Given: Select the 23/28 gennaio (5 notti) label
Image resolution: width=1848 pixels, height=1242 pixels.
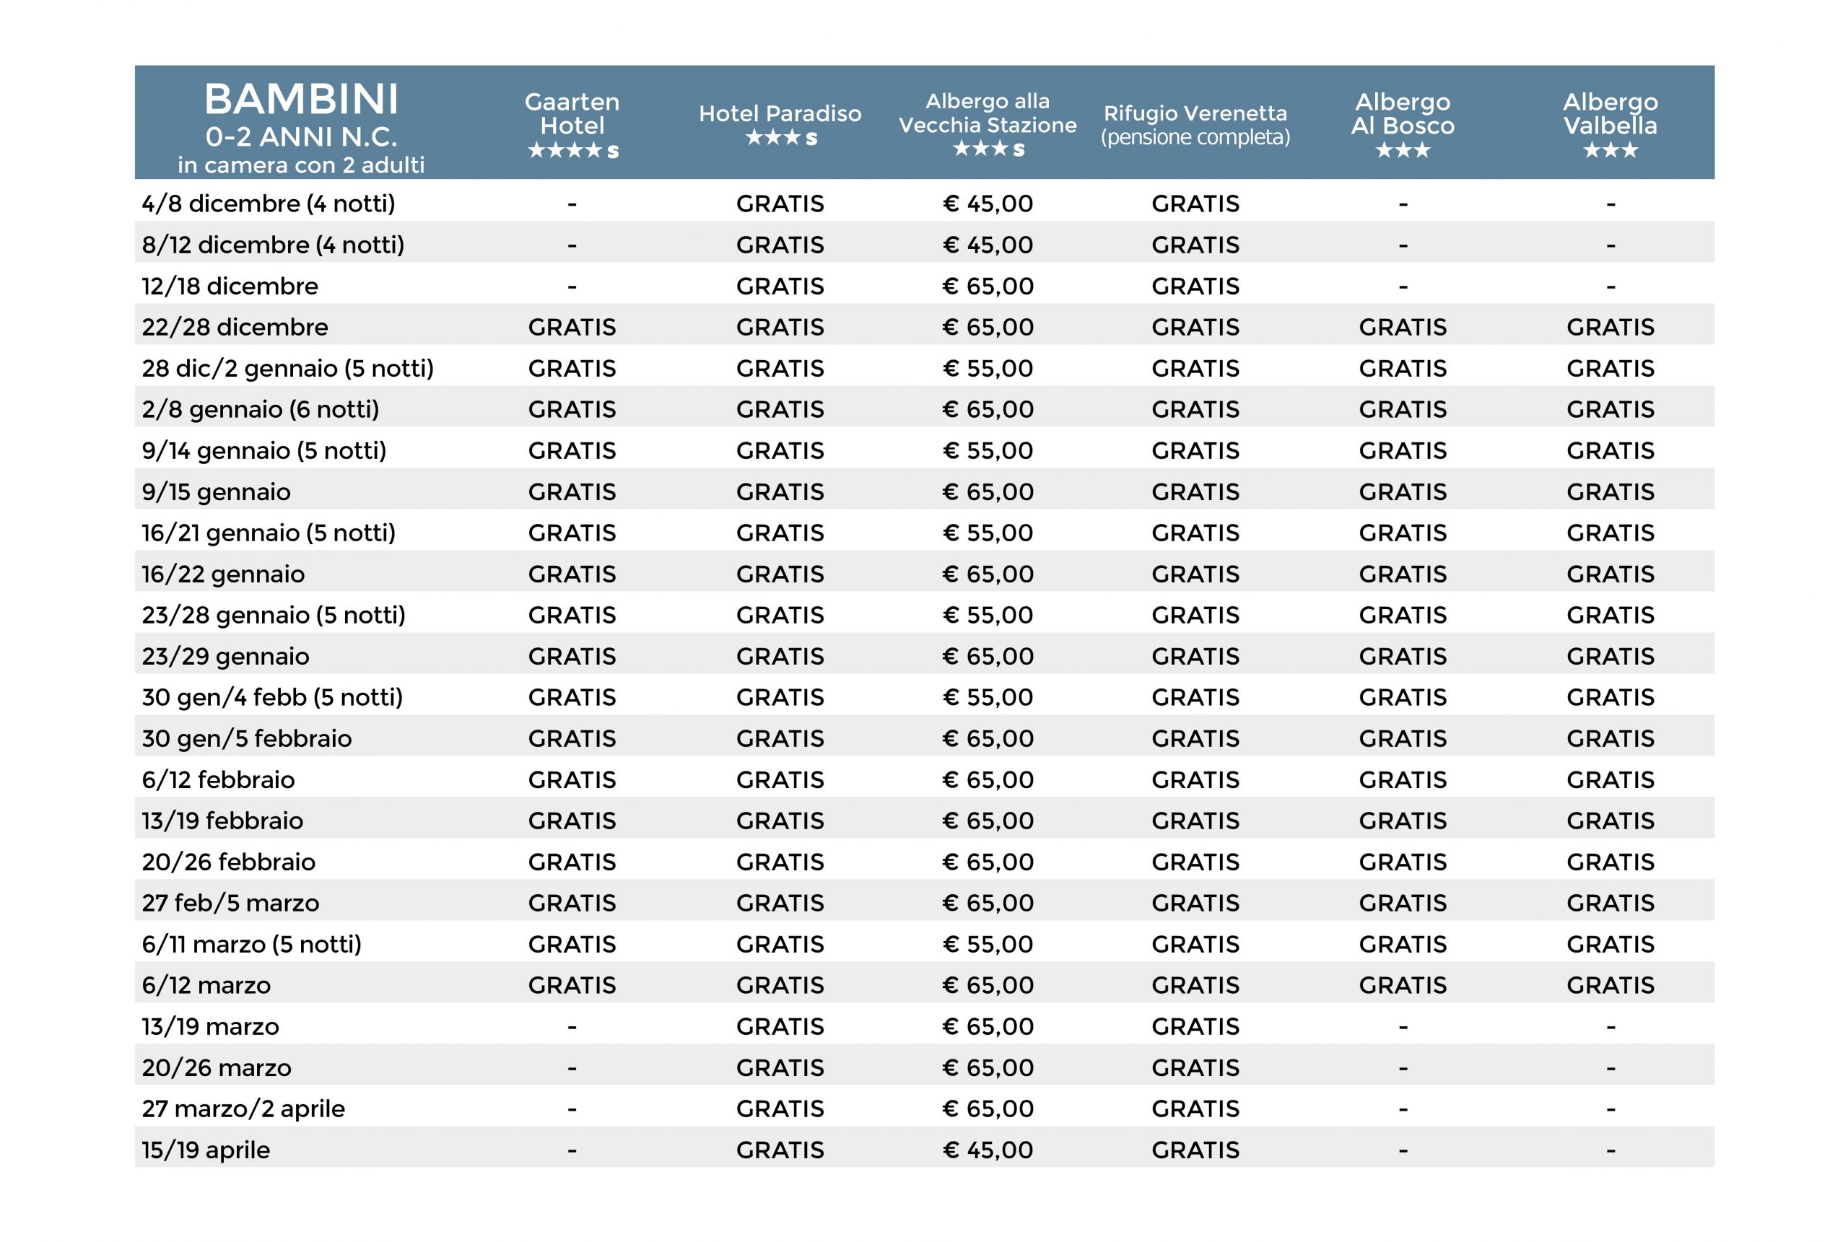Looking at the screenshot, I should pyautogui.click(x=274, y=616).
